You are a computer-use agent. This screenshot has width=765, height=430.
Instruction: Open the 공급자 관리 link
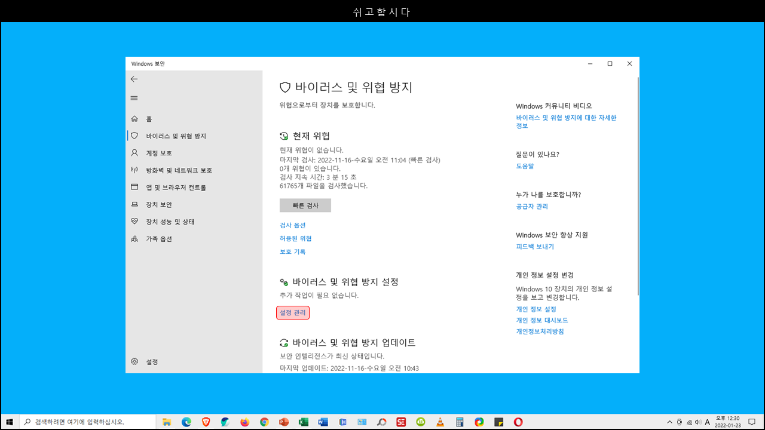pos(532,206)
